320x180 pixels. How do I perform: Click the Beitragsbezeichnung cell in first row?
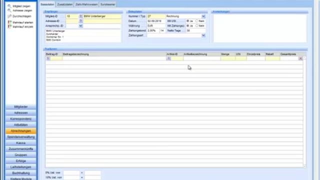114,58
